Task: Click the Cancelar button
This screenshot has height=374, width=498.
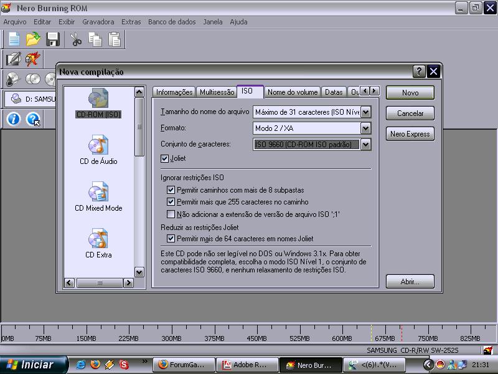Action: [x=410, y=113]
